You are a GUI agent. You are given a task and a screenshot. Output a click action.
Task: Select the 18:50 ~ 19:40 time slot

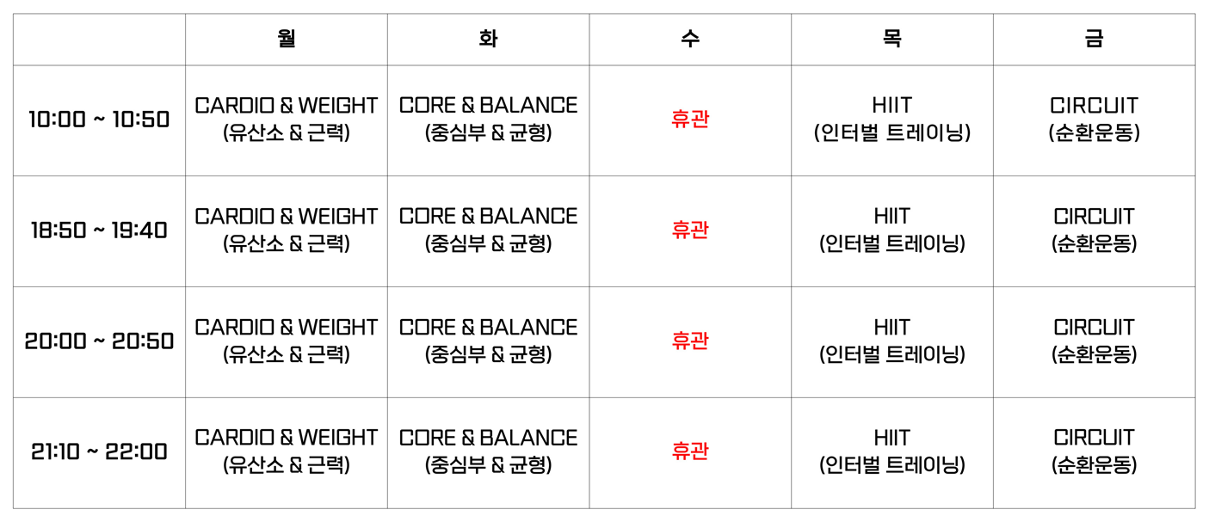click(99, 230)
